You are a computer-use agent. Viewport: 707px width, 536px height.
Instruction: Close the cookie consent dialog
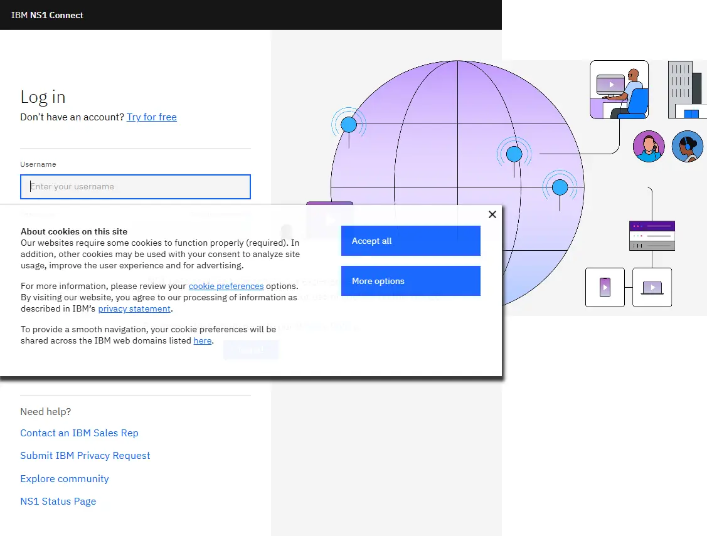pyautogui.click(x=492, y=214)
